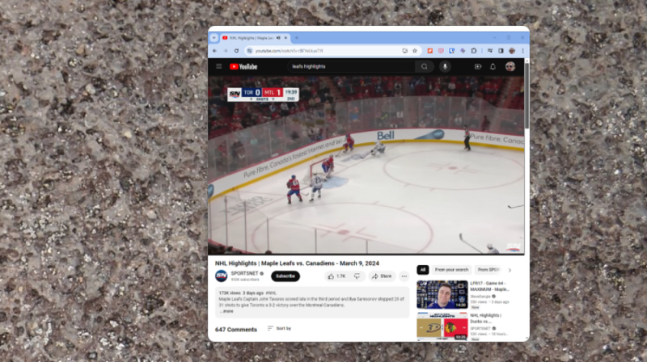The width and height of the screenshot is (647, 362).
Task: Open the Sort by comments dropdown
Action: click(279, 329)
